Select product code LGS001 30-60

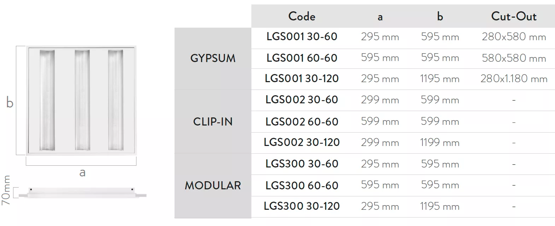pyautogui.click(x=302, y=37)
